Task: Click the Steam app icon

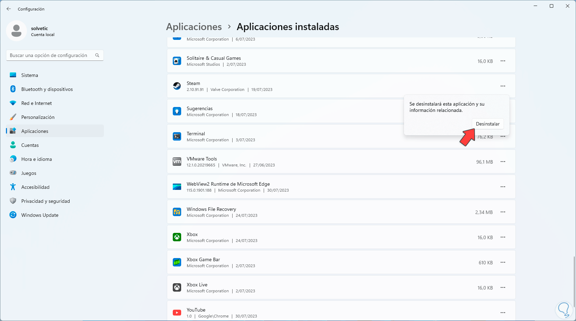Action: pos(177,86)
